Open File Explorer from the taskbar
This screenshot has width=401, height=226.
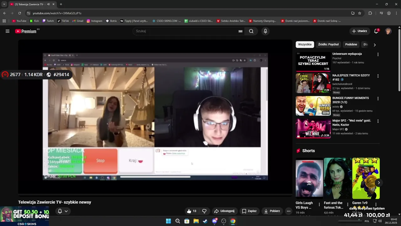click(196, 221)
